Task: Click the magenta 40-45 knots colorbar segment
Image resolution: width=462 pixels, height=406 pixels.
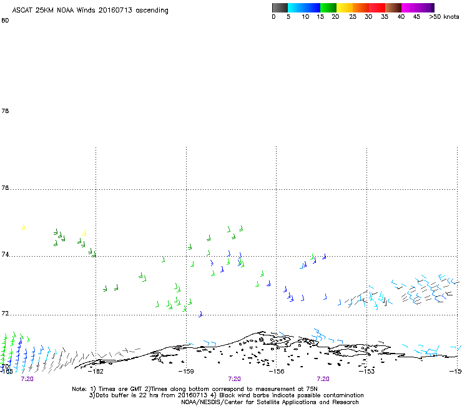Action: [410, 7]
